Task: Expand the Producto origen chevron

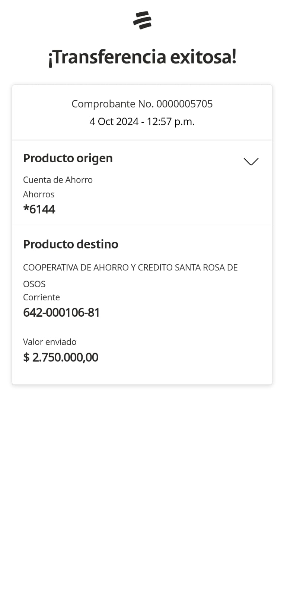Action: coord(251,161)
